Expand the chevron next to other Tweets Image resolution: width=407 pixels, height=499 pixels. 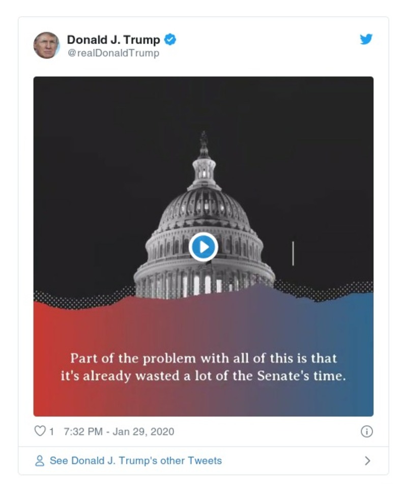[368, 460]
